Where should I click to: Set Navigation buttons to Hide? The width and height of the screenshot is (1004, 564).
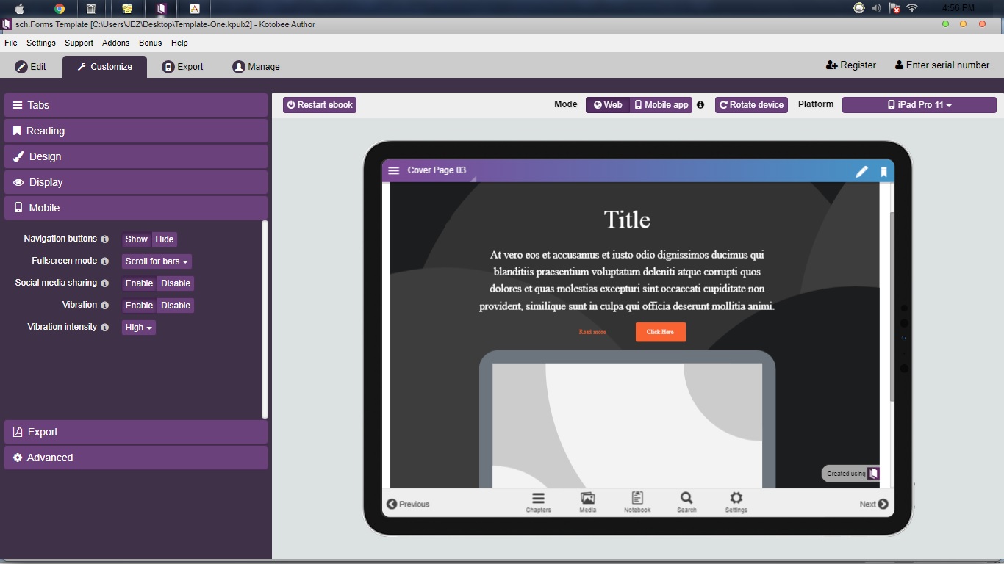pos(165,239)
